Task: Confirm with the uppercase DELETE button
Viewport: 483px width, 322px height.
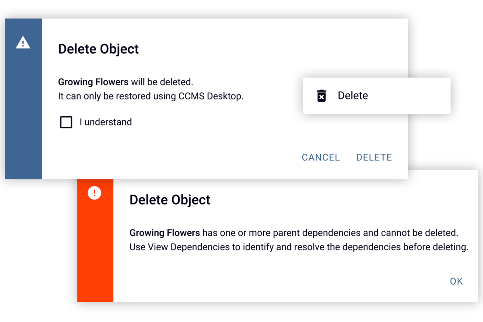Action: [374, 157]
